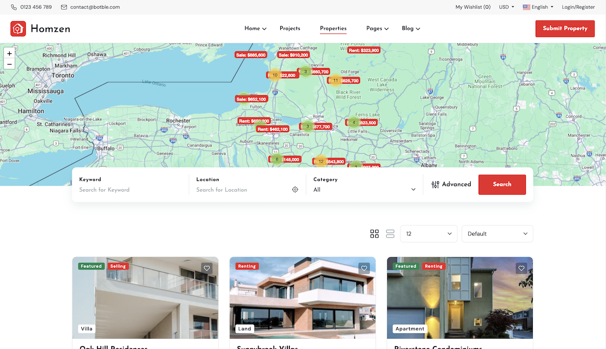Zoom in on the map
This screenshot has height=349, width=606.
9,53
